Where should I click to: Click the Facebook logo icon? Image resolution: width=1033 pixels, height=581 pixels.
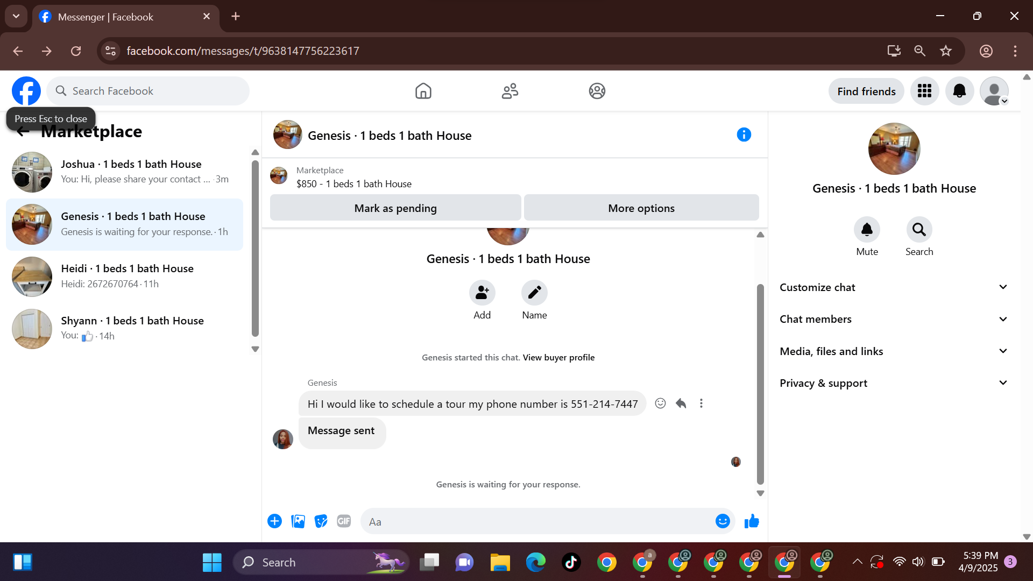[x=26, y=91]
